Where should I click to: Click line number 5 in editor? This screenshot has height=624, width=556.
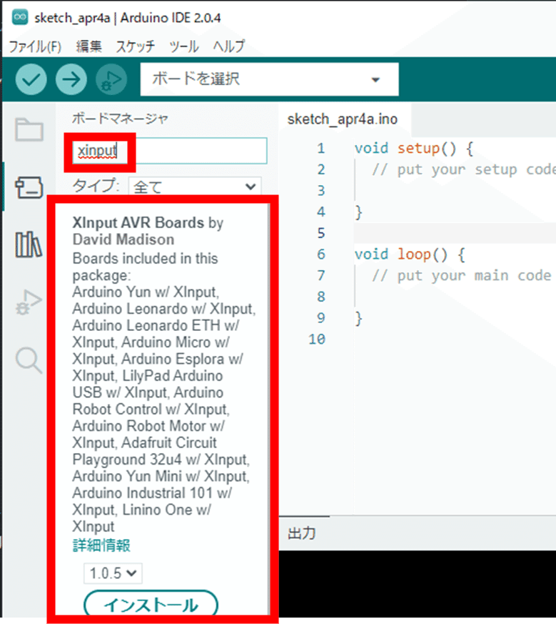[320, 233]
